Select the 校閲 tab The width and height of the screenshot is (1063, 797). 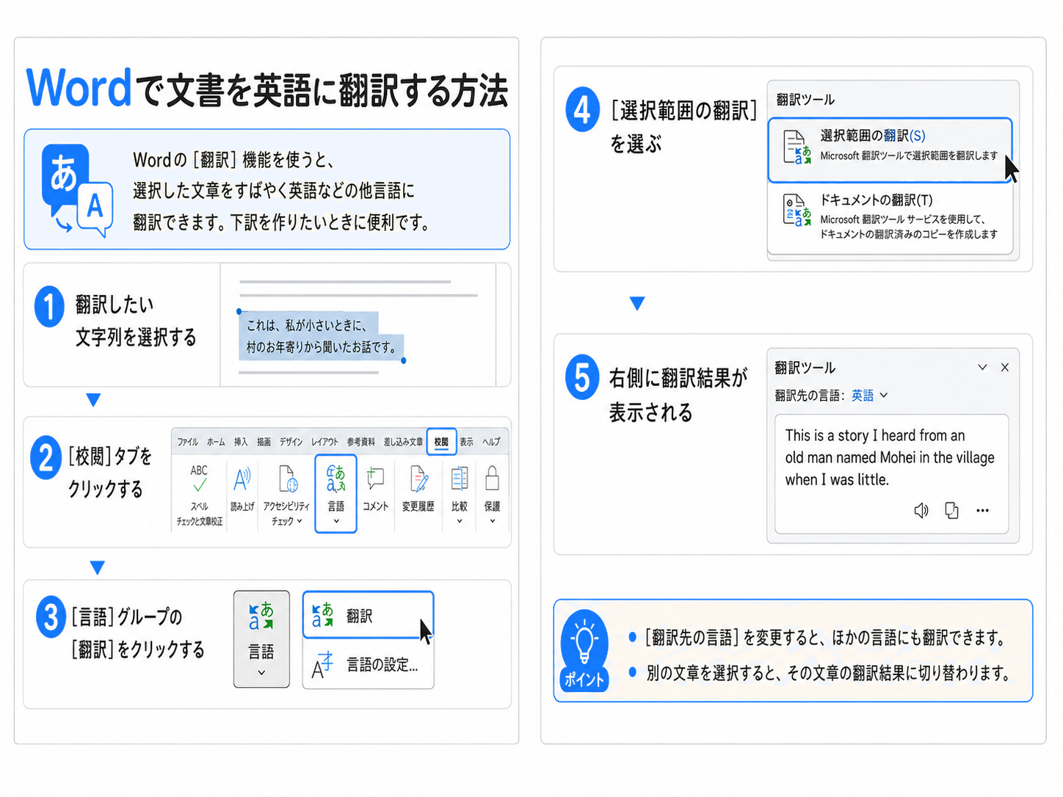(441, 442)
